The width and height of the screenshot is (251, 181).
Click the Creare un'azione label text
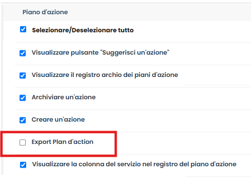point(58,120)
